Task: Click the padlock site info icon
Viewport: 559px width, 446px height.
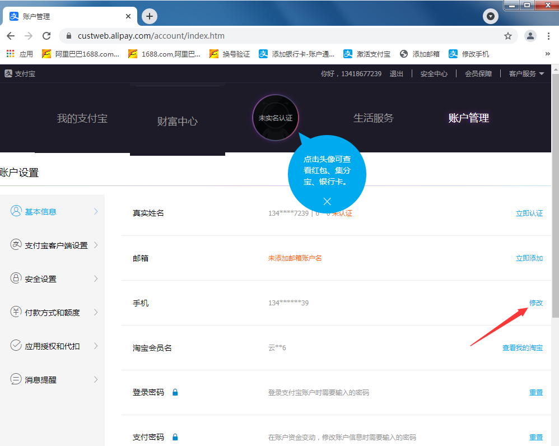Action: pyautogui.click(x=69, y=36)
